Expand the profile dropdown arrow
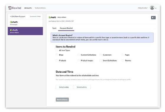Image resolution: width=165 pixels, height=112 pixels. [x=156, y=8]
